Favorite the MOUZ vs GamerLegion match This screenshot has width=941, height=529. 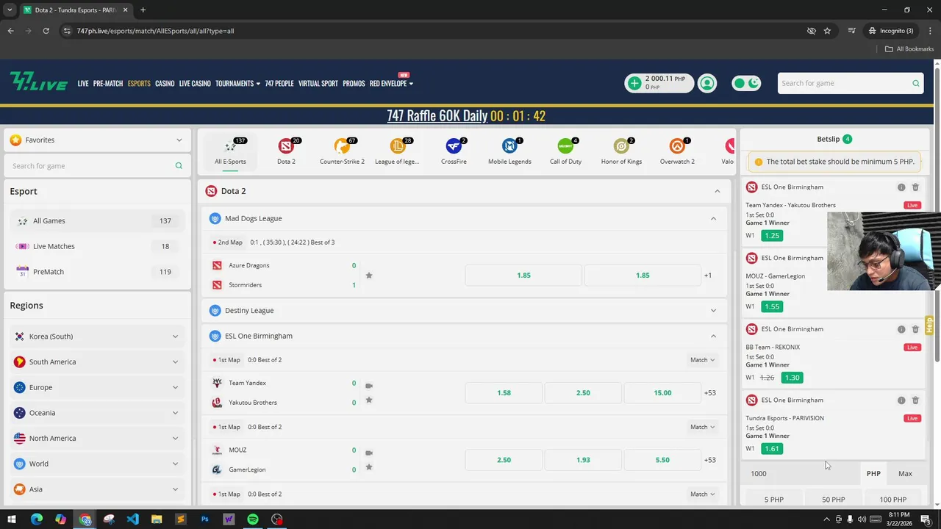369,467
